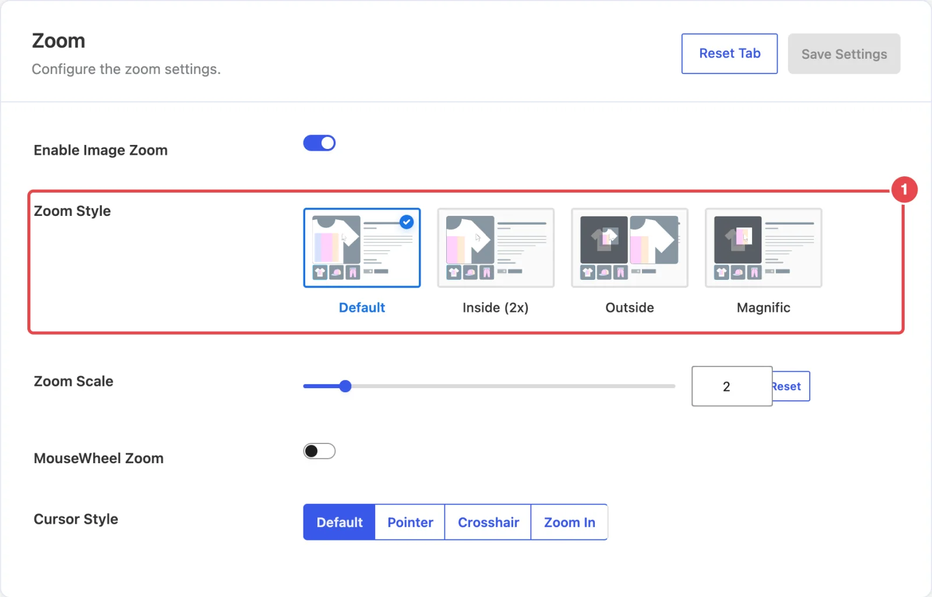Enable the MouseWheel Zoom switch
Viewport: 932px width, 597px height.
(x=319, y=451)
